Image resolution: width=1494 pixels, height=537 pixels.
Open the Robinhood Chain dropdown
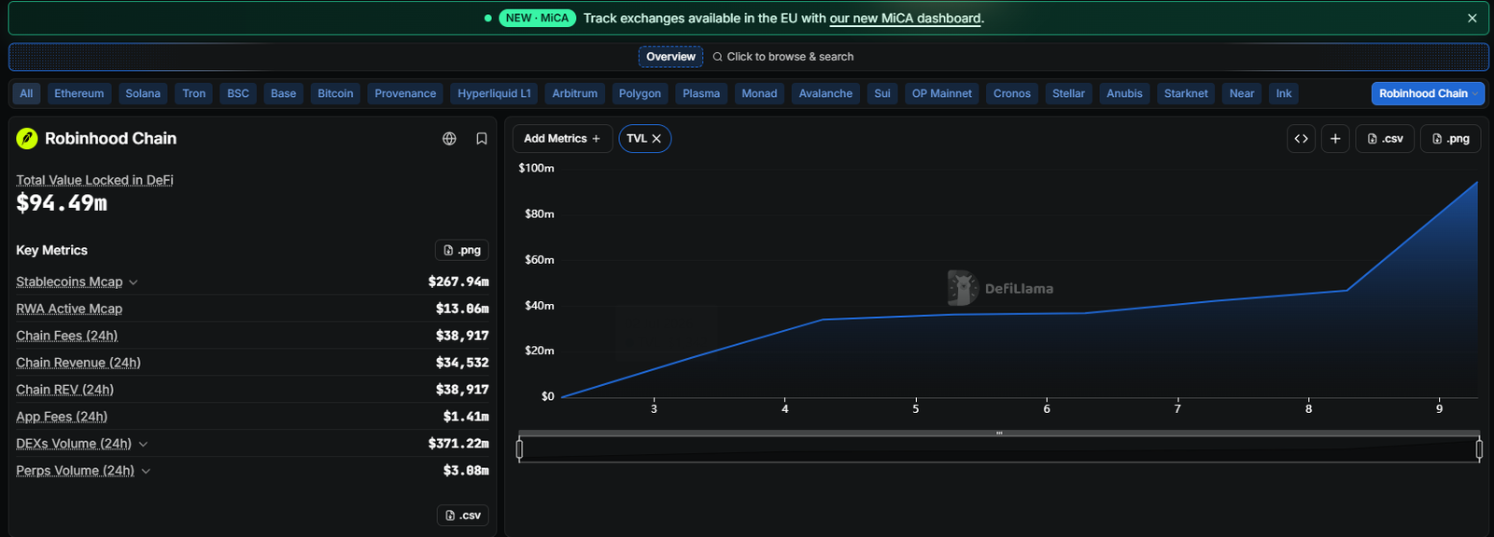click(x=1428, y=93)
